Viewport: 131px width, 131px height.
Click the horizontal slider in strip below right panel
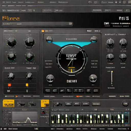click(112, 96)
